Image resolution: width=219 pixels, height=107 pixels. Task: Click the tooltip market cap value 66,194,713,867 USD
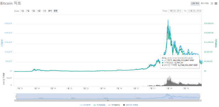[x=183, y=60]
